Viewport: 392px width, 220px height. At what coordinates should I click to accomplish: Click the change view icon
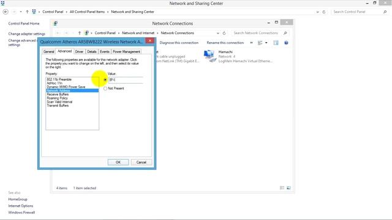[x=260, y=43]
